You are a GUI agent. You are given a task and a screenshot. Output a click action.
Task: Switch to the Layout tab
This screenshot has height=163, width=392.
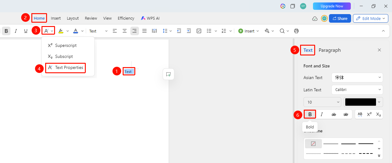click(73, 18)
